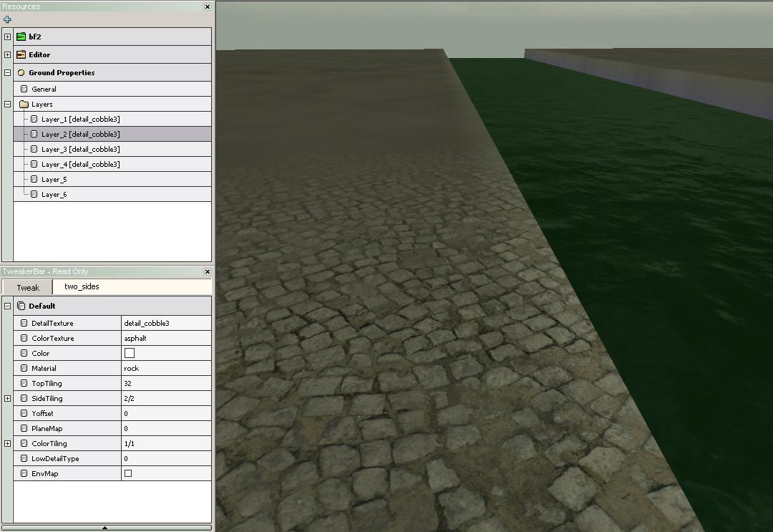773x532 pixels.
Task: Click the white Color swatch
Action: [130, 353]
